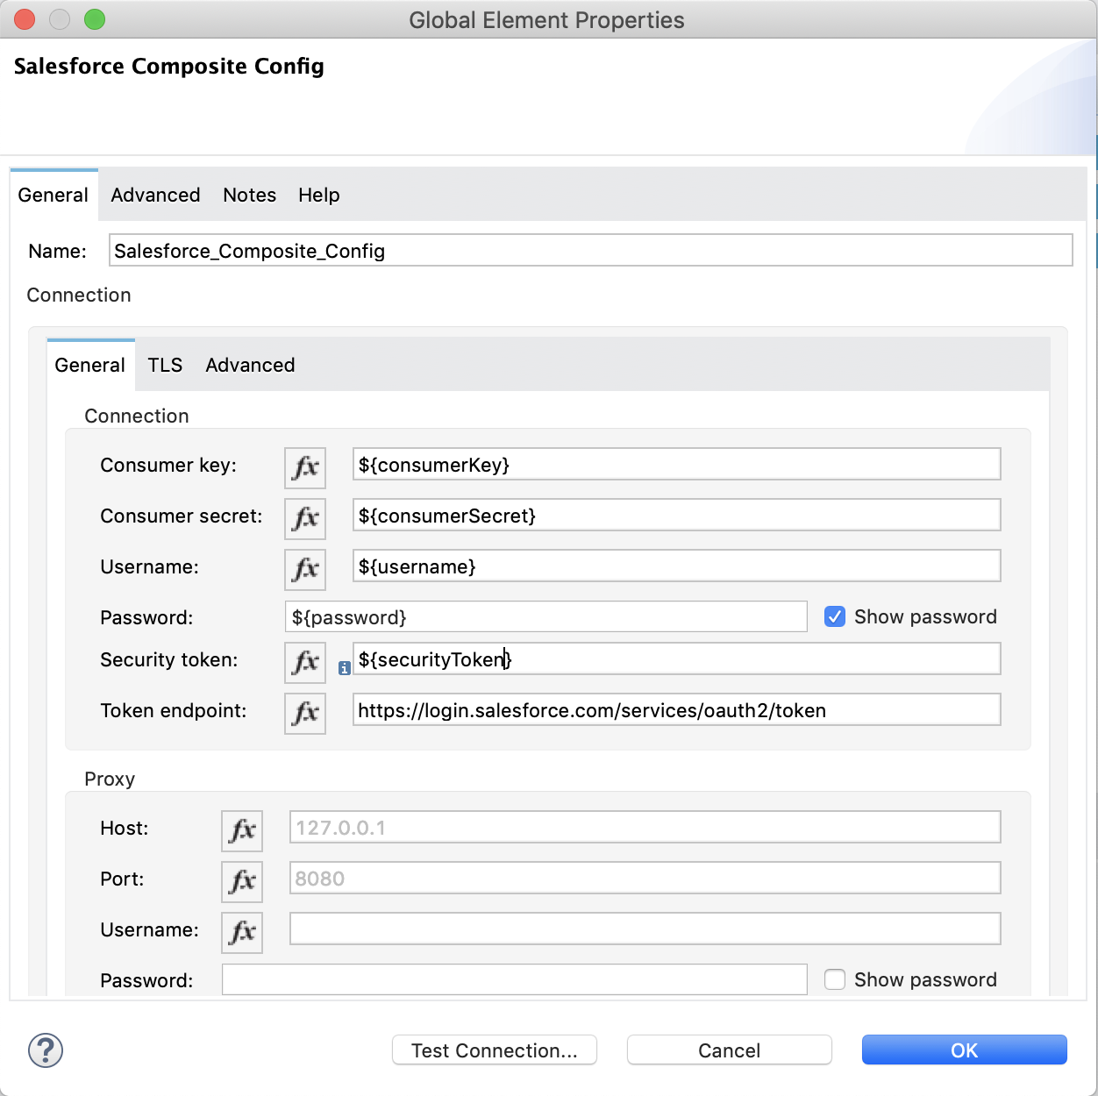Screen dimensions: 1098x1096
Task: Open the Notes tab
Action: [x=249, y=195]
